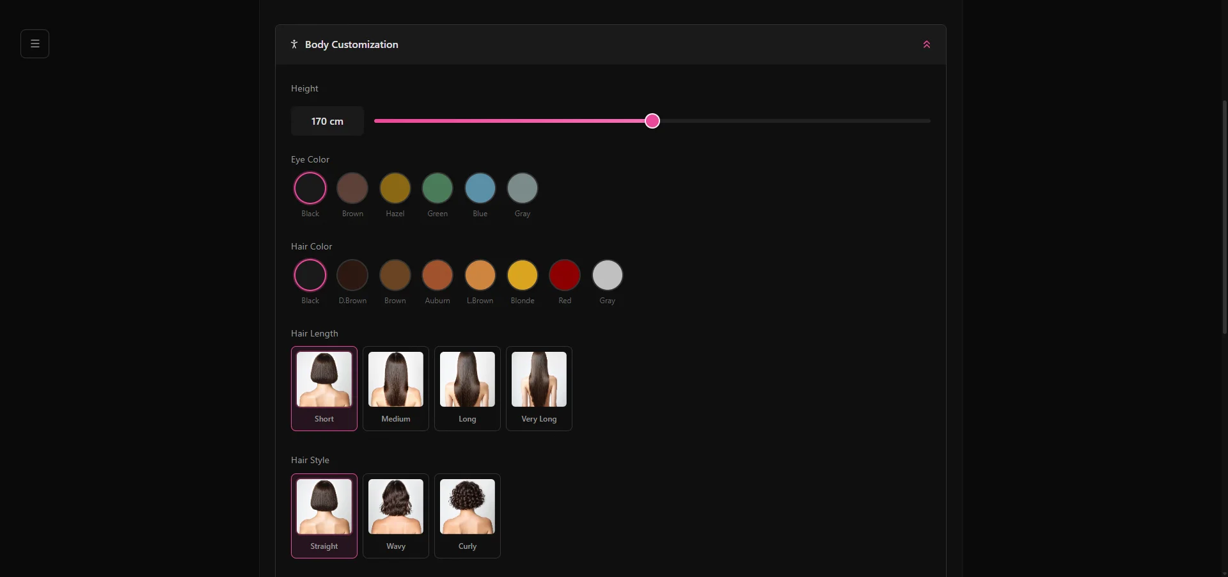
Task: Select Wavy hair style
Action: tap(396, 516)
